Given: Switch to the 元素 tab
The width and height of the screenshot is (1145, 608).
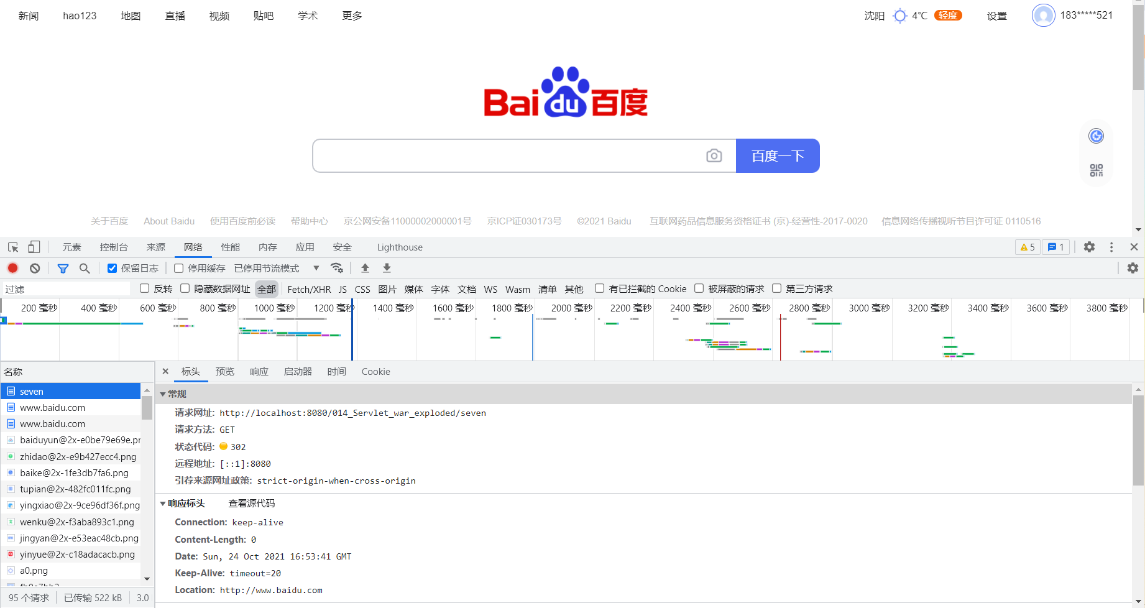Looking at the screenshot, I should pos(71,247).
